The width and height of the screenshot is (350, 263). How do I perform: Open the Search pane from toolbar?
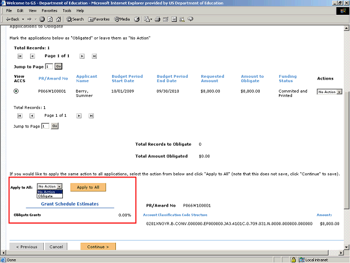coord(75,19)
